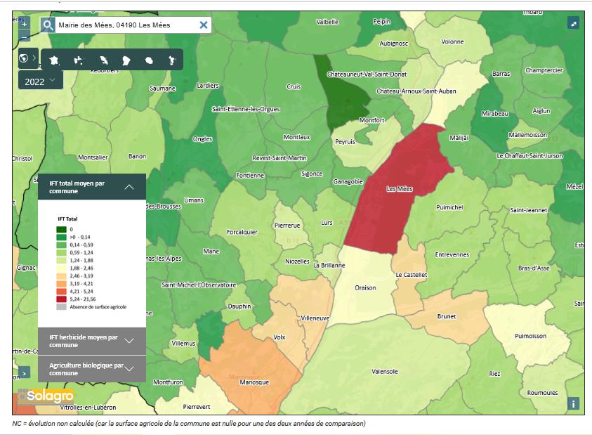The height and width of the screenshot is (435, 592).
Task: Click the search address input field
Action: pyautogui.click(x=125, y=25)
